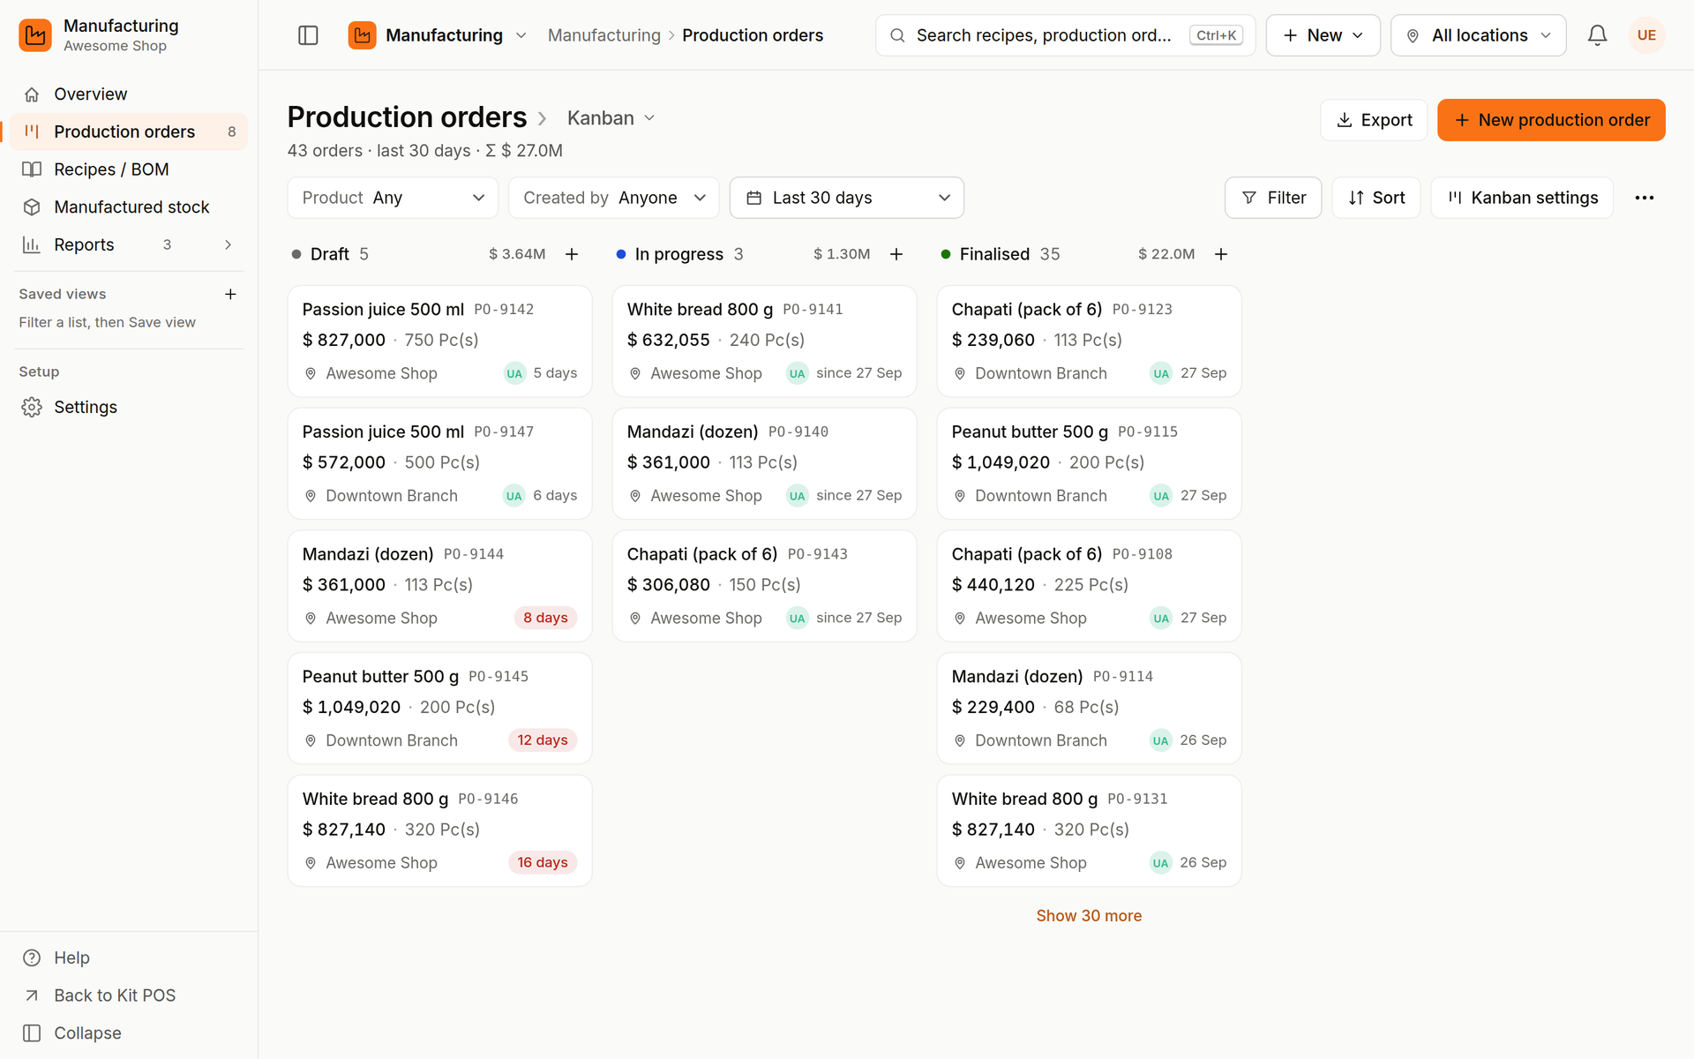Open Manufactured stock page
The width and height of the screenshot is (1694, 1059).
point(129,207)
